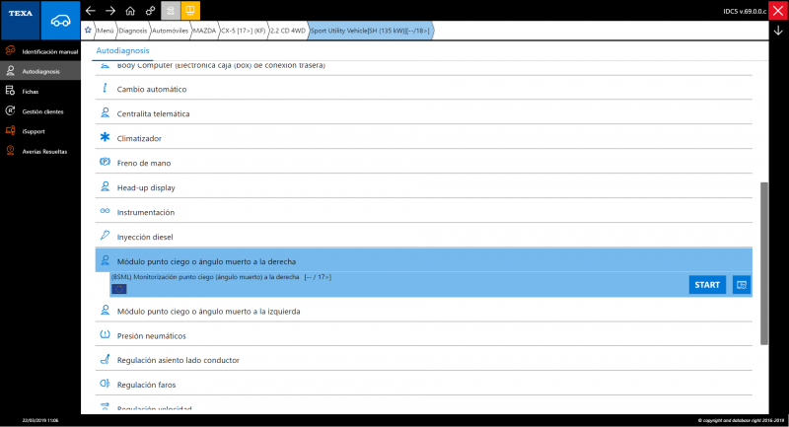Click the connection link icon in toolbar
The height and width of the screenshot is (427, 789).
150,11
